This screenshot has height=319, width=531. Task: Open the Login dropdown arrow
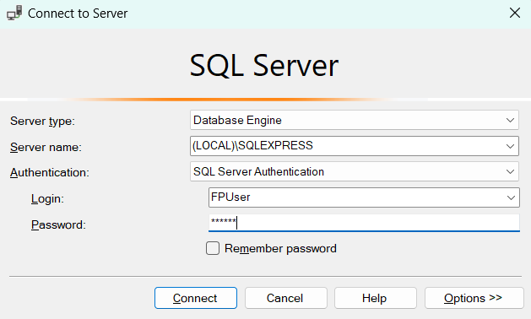(511, 197)
